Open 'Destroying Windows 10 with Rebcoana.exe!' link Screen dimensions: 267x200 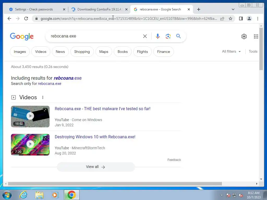pyautogui.click(x=95, y=137)
